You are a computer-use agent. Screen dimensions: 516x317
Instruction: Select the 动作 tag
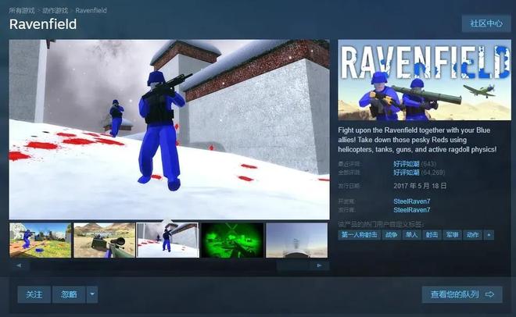click(x=472, y=235)
